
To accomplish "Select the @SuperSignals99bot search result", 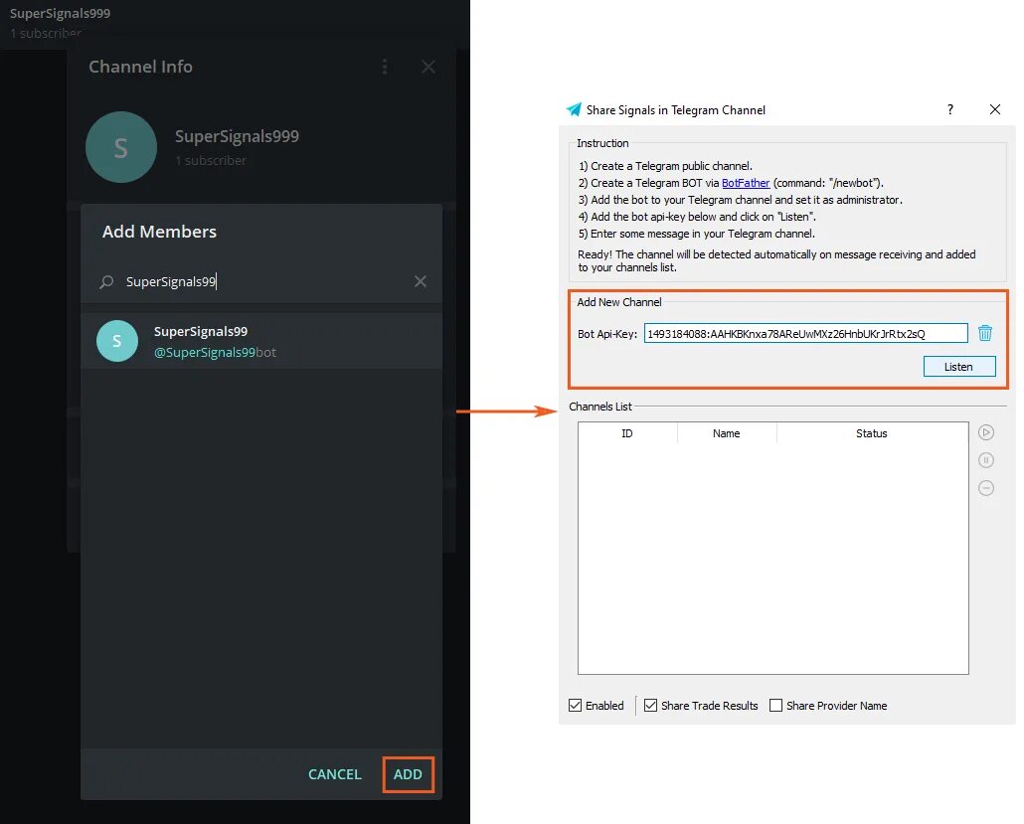I will 261,341.
